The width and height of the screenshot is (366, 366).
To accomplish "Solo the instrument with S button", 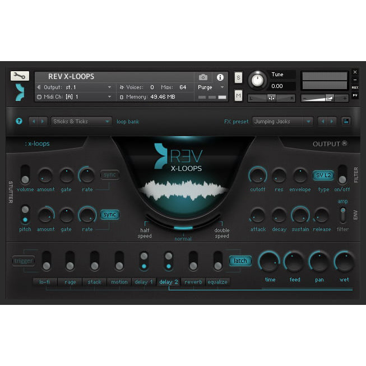I will pos(238,77).
